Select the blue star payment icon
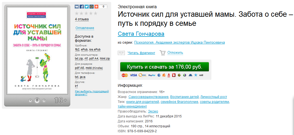 click(196, 75)
